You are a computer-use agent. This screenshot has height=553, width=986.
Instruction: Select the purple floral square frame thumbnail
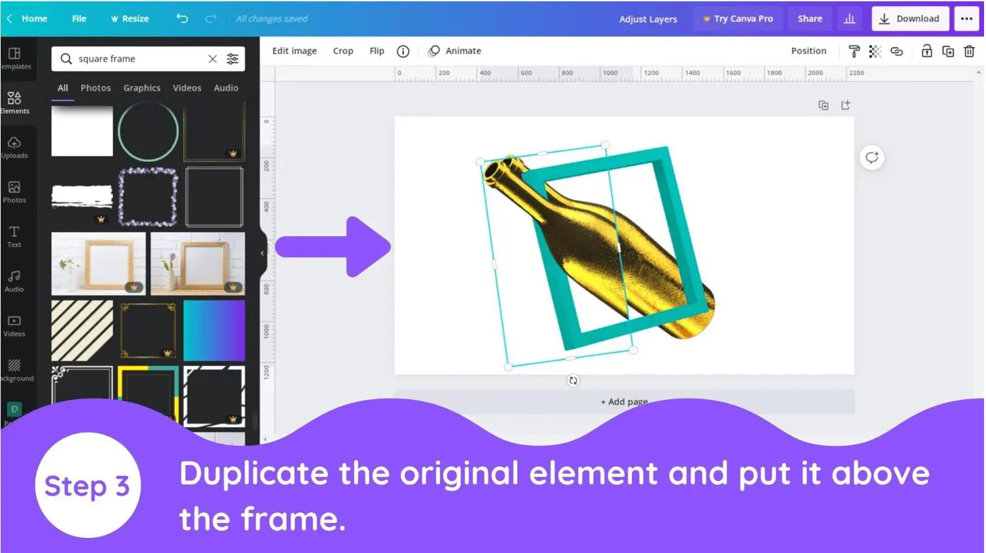pos(148,197)
